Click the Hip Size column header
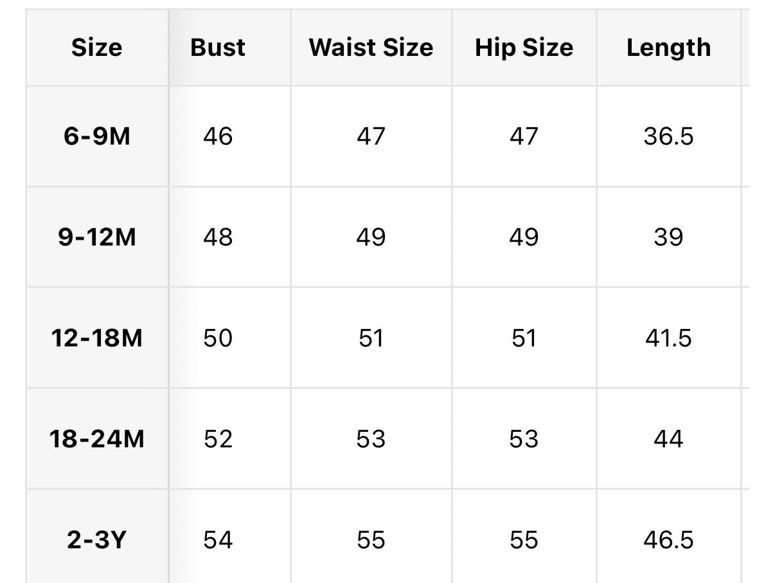The height and width of the screenshot is (583, 775). pyautogui.click(x=524, y=48)
